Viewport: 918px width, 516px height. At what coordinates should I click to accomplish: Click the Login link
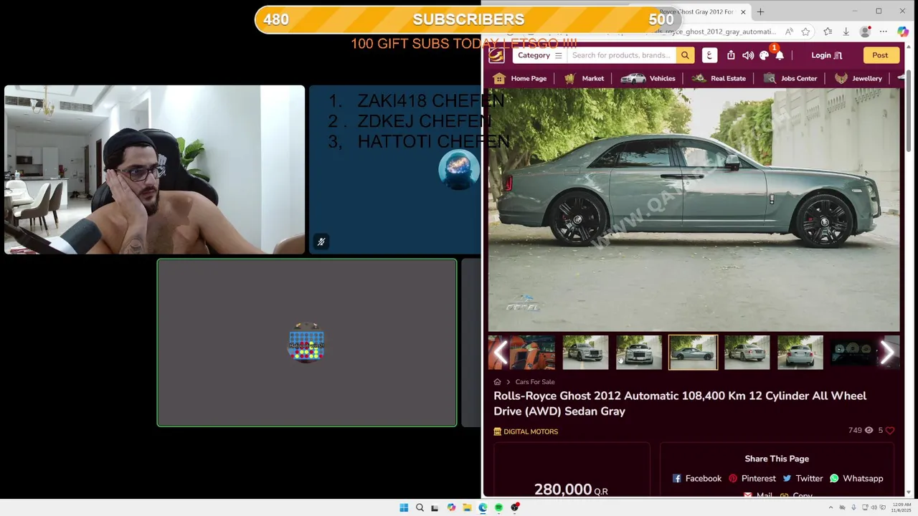click(826, 55)
